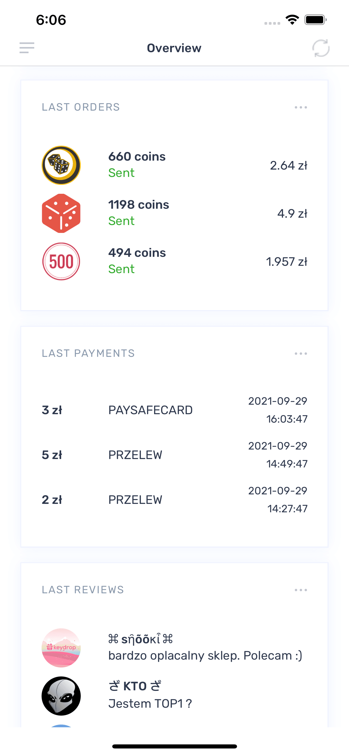Expand Last Orders more options dots
This screenshot has width=349, height=755.
(301, 107)
